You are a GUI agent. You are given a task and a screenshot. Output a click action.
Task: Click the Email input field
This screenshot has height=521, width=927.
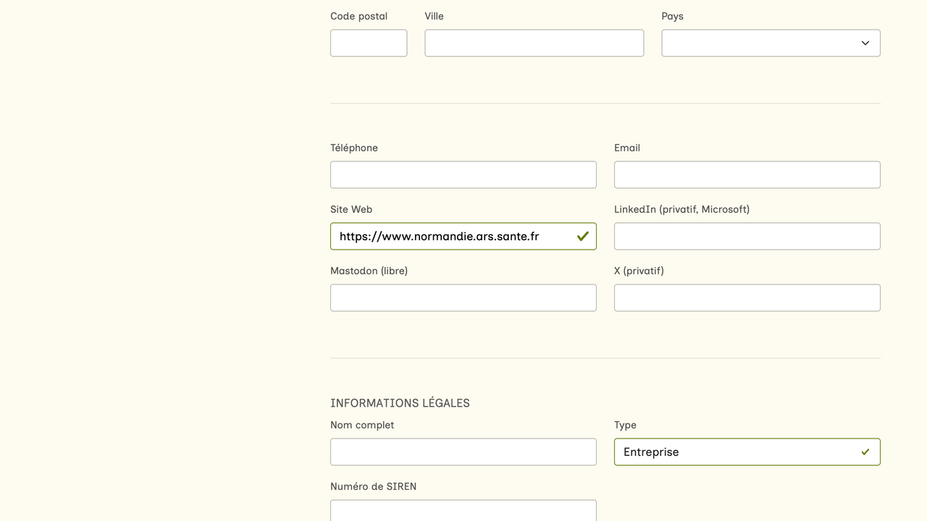(747, 175)
